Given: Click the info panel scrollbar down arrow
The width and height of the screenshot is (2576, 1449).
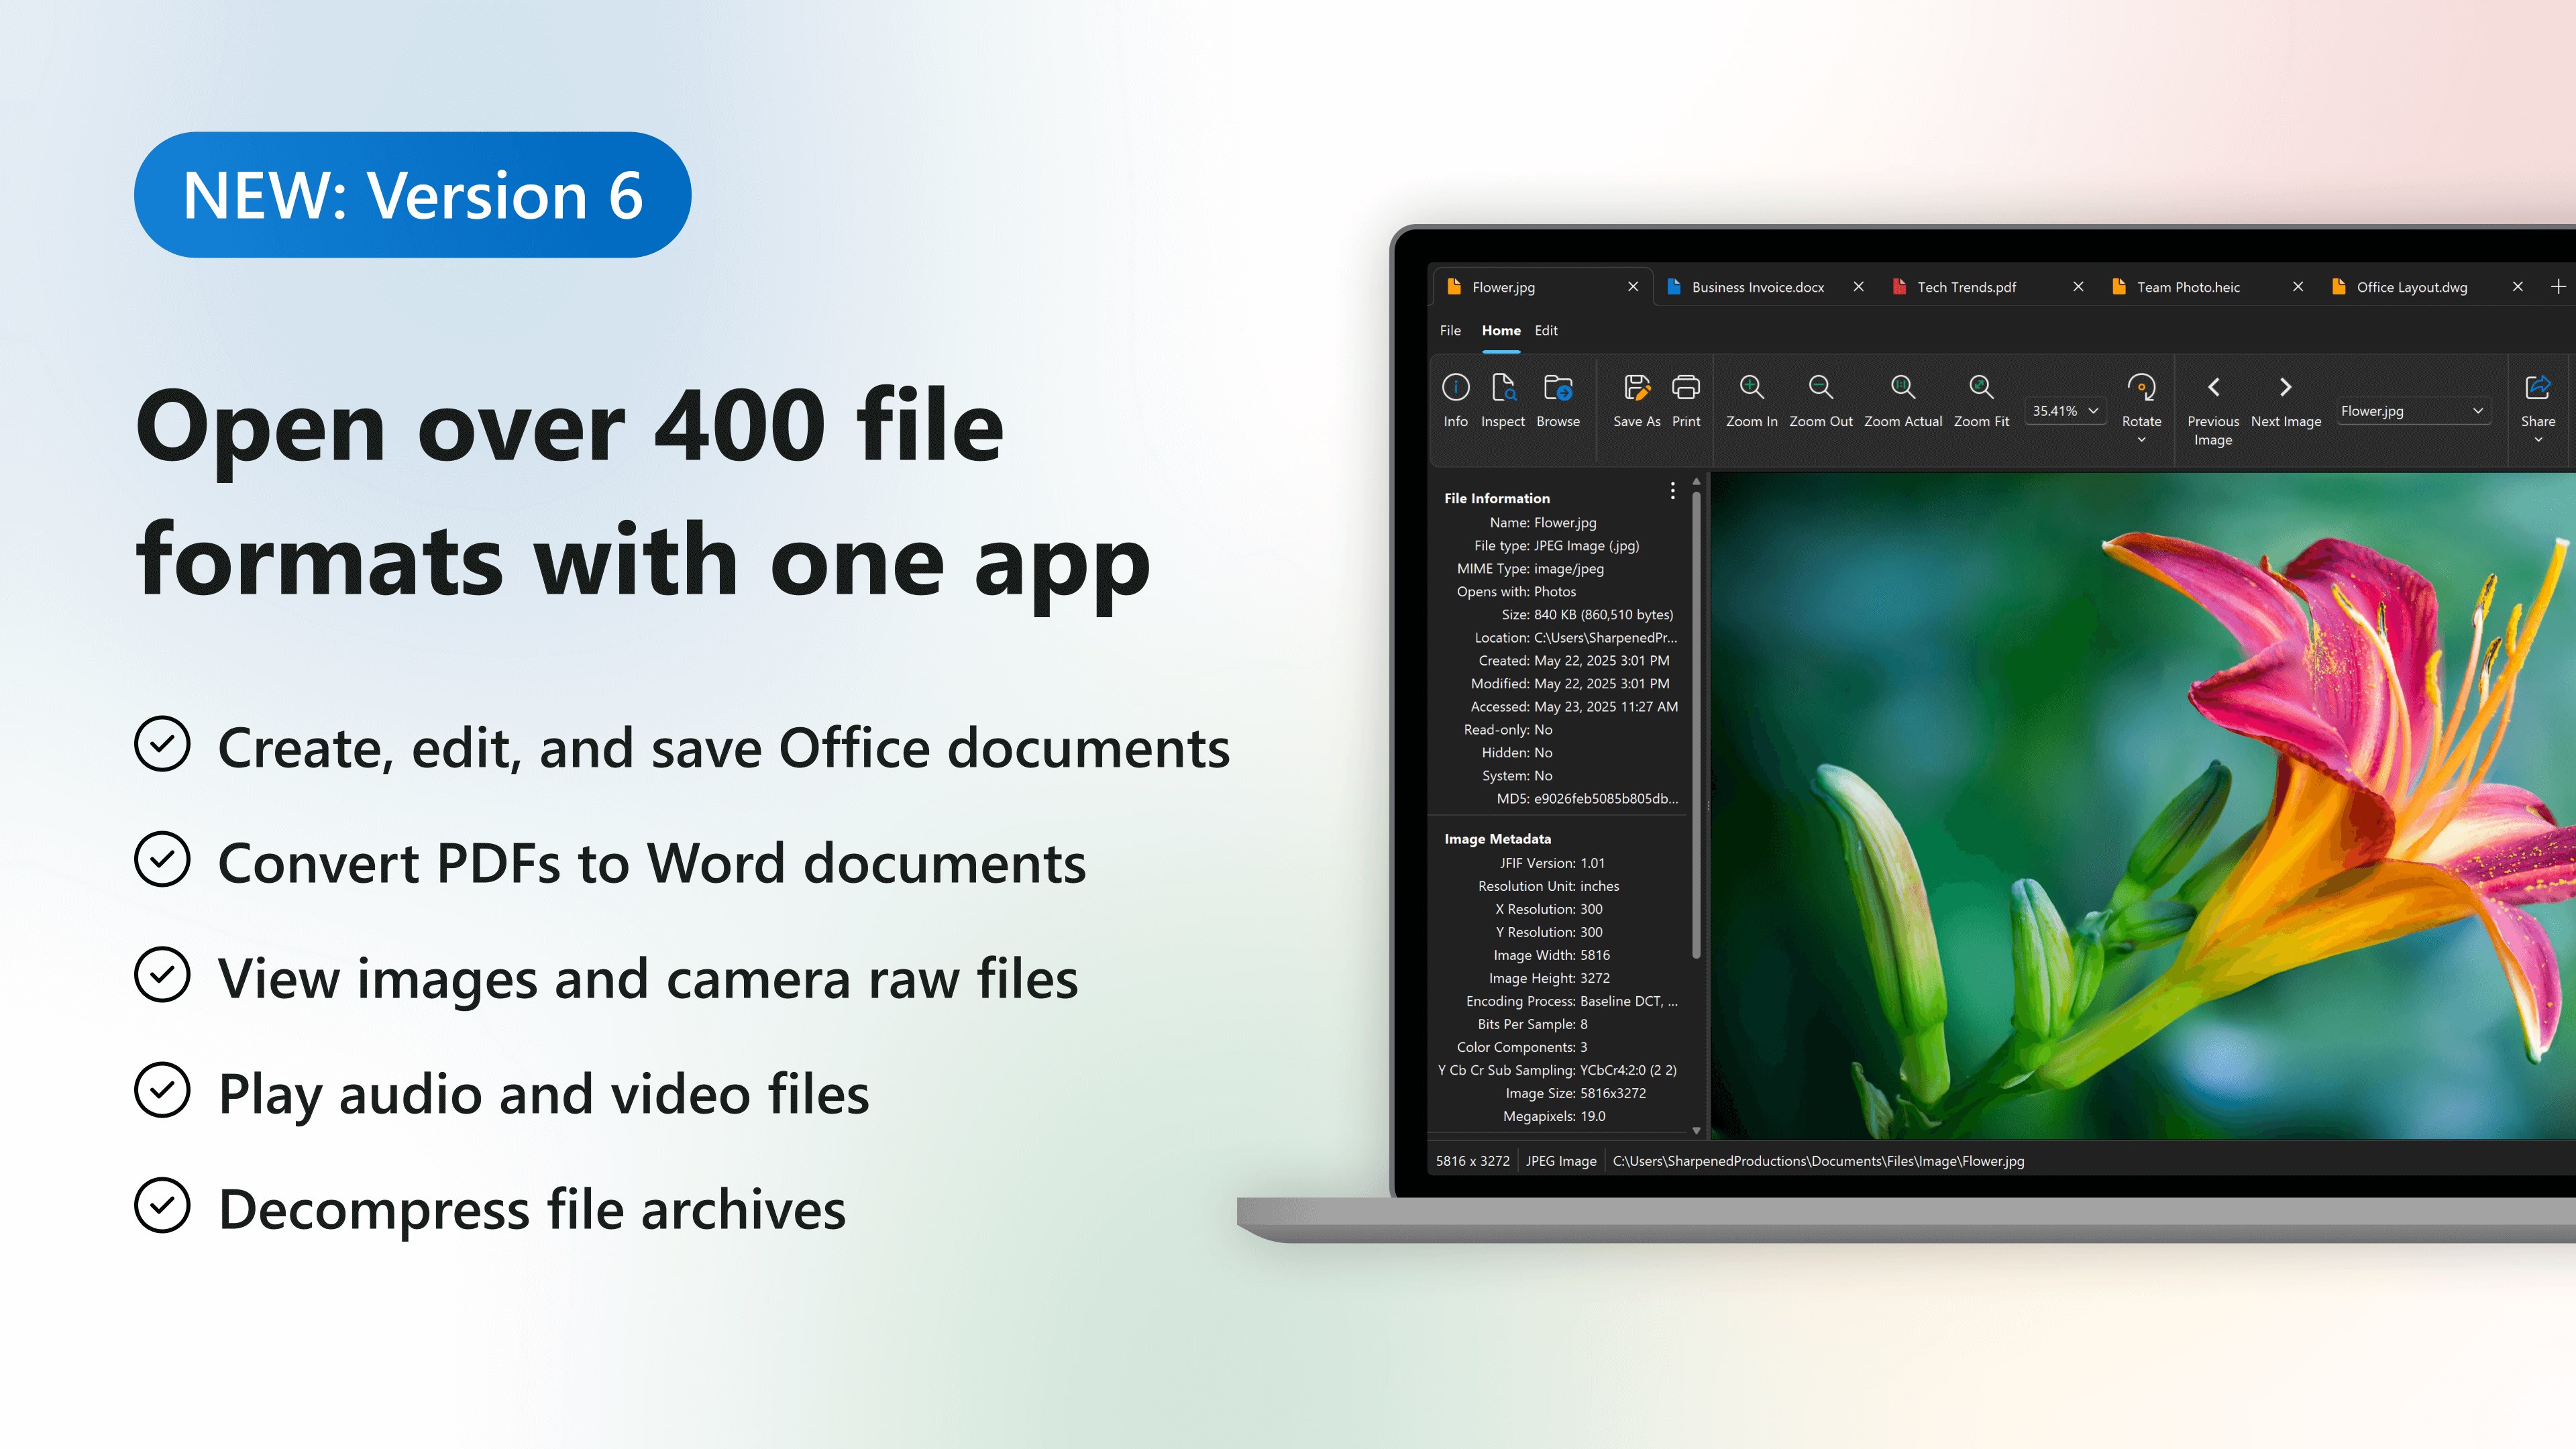Looking at the screenshot, I should tap(1696, 1131).
